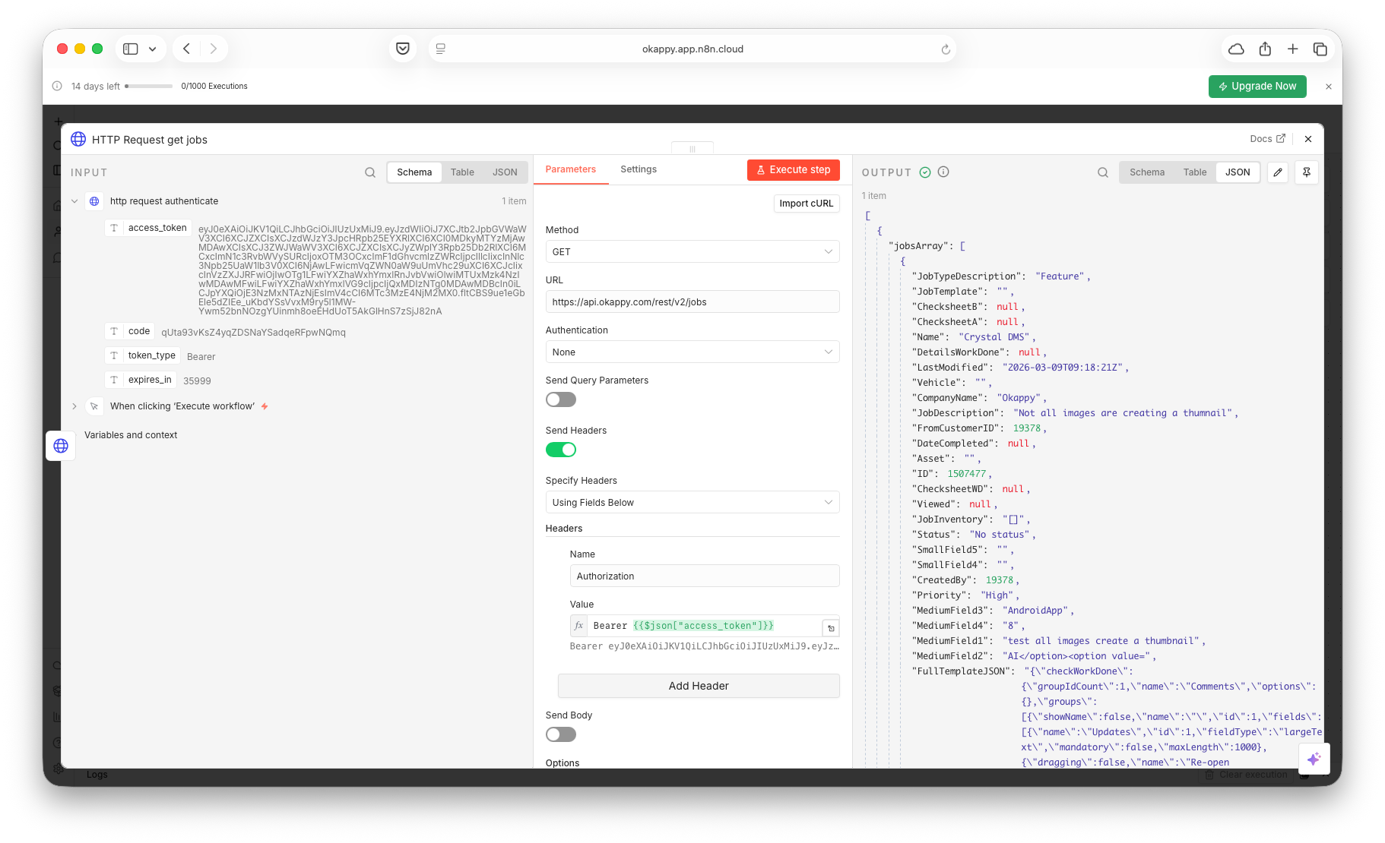Pin output data with the pin icon
The width and height of the screenshot is (1385, 843).
(x=1307, y=172)
